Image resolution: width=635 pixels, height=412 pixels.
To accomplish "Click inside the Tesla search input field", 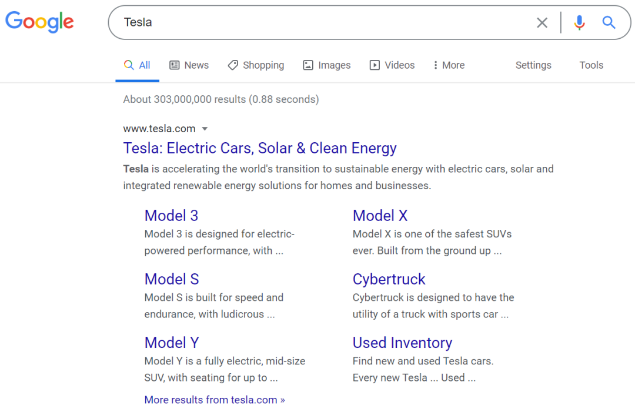I will tap(323, 23).
